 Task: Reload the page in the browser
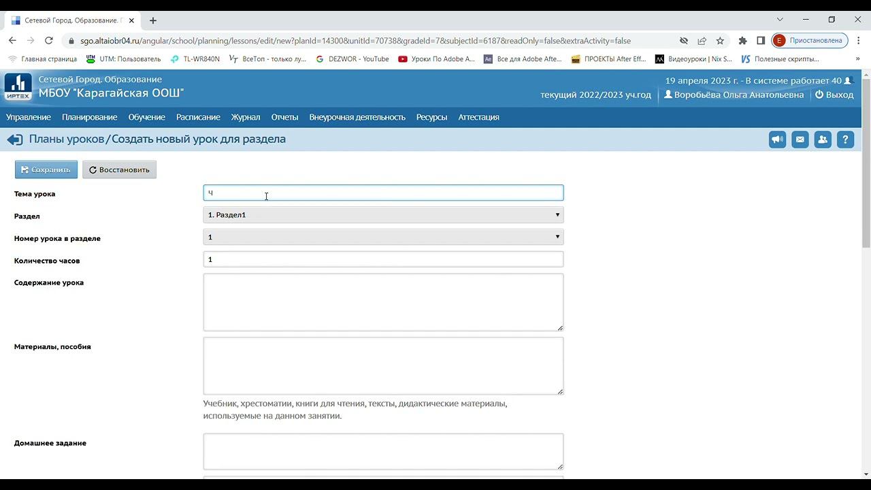coord(48,41)
